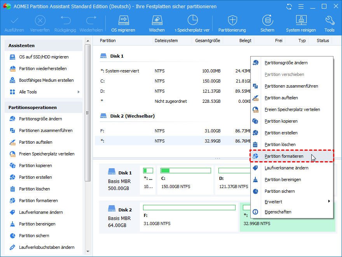342x257 pixels.
Task: Click the Dateisystem column header
Action: point(166,40)
